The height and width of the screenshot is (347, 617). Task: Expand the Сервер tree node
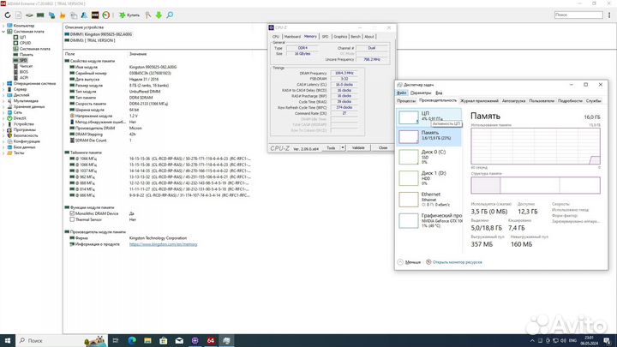(x=3, y=89)
